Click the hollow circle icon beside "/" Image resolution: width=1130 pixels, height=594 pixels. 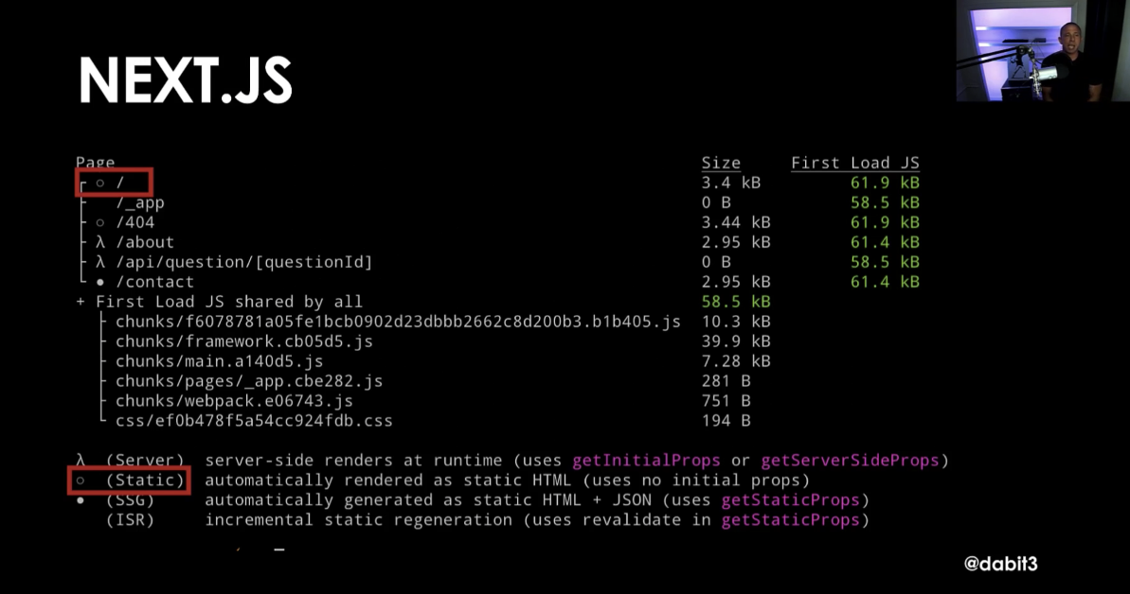[100, 183]
